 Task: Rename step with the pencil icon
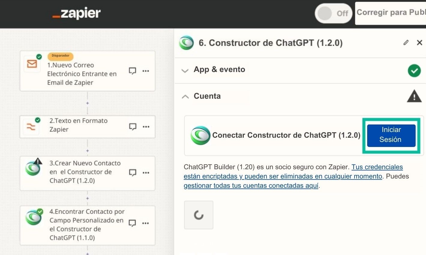click(406, 43)
